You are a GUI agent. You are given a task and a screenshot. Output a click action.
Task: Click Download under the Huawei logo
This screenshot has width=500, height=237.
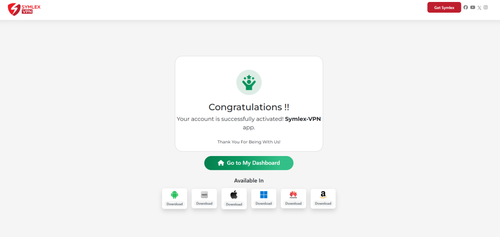click(293, 203)
